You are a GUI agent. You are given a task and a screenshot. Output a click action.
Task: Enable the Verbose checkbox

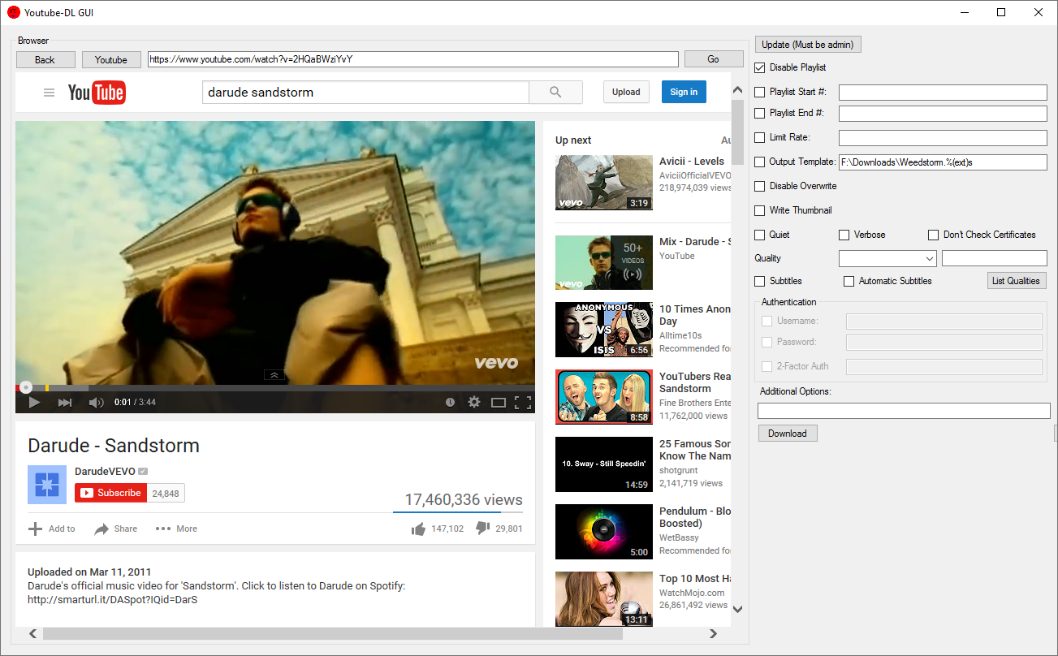coord(844,235)
